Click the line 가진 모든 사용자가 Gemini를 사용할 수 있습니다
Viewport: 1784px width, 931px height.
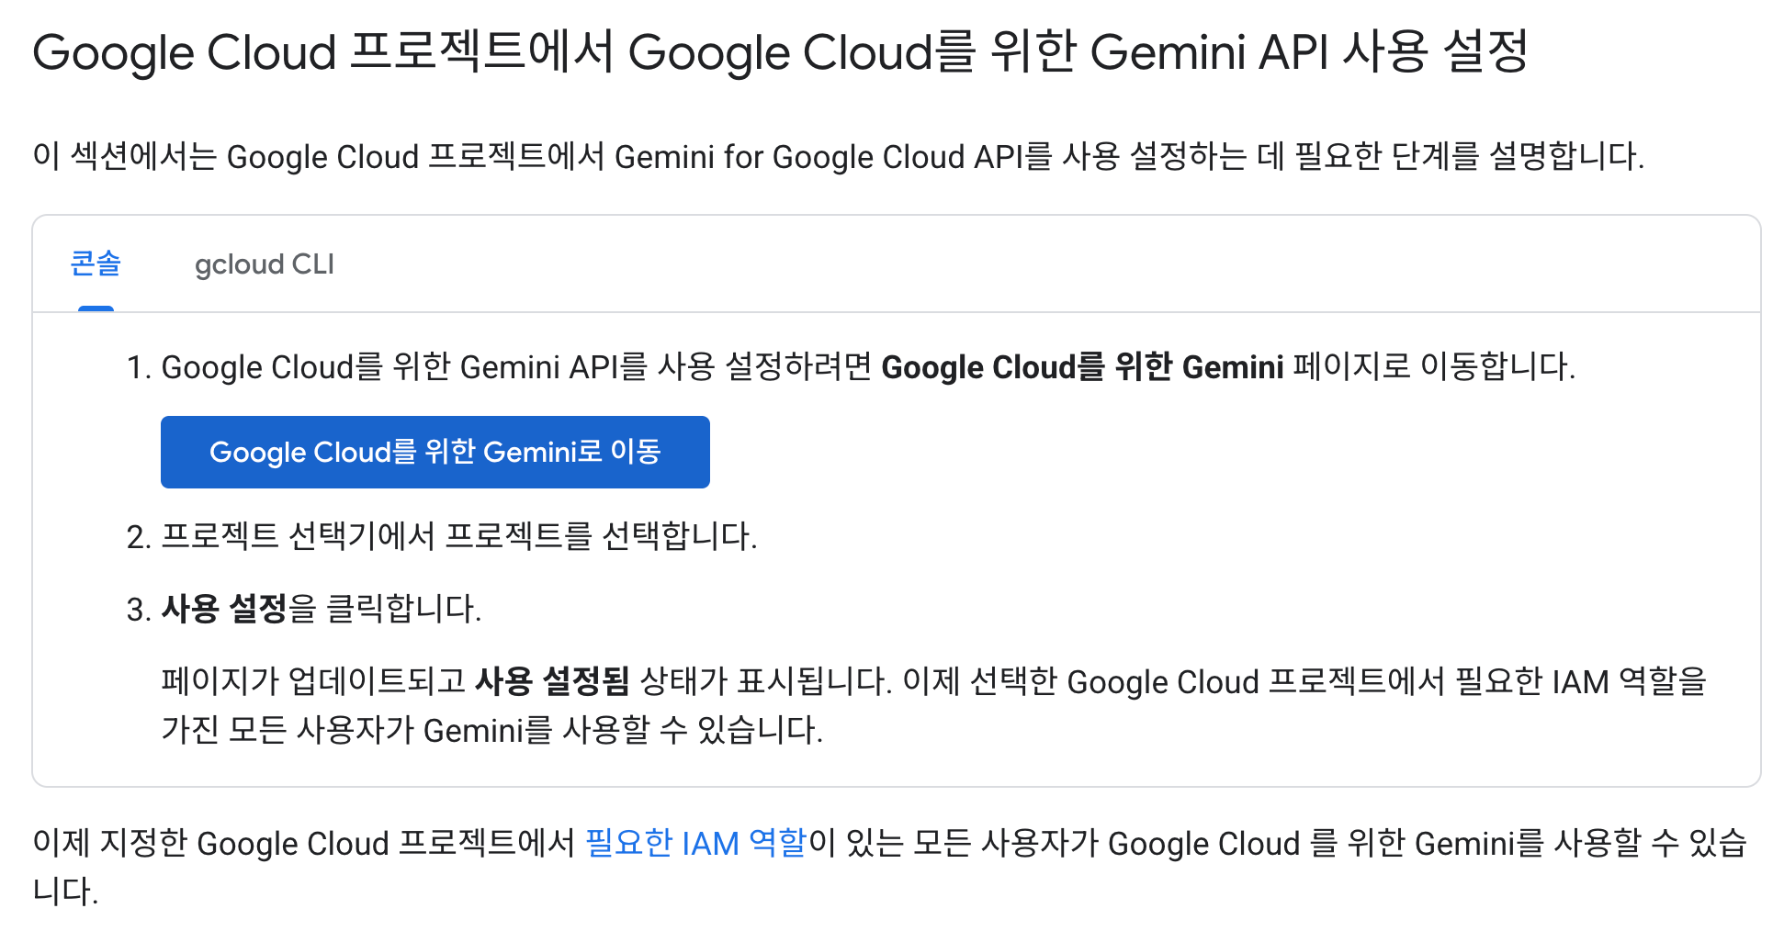[492, 730]
